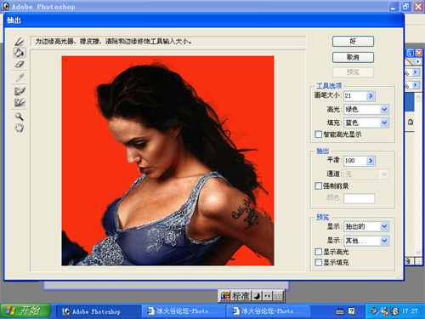Select the Zoom magnifier tool

point(20,117)
